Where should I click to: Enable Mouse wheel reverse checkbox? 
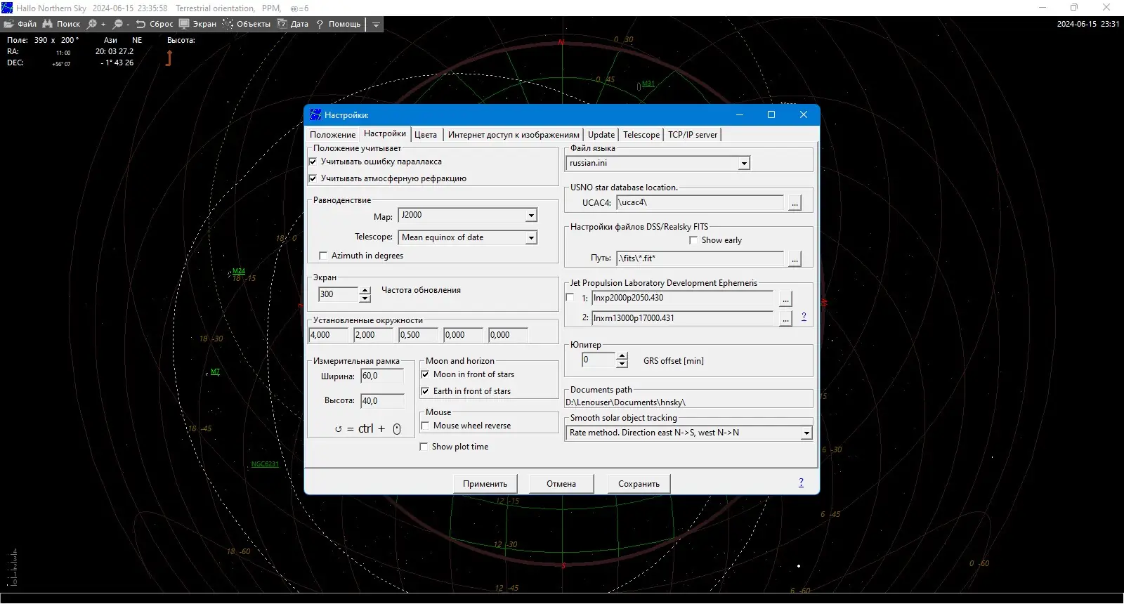click(425, 426)
